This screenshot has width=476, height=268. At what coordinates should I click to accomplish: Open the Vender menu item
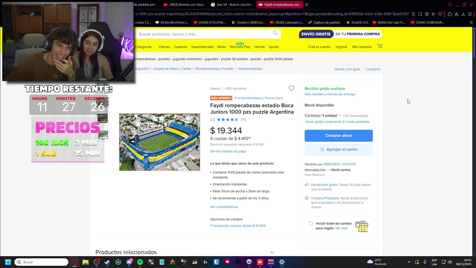click(x=260, y=47)
